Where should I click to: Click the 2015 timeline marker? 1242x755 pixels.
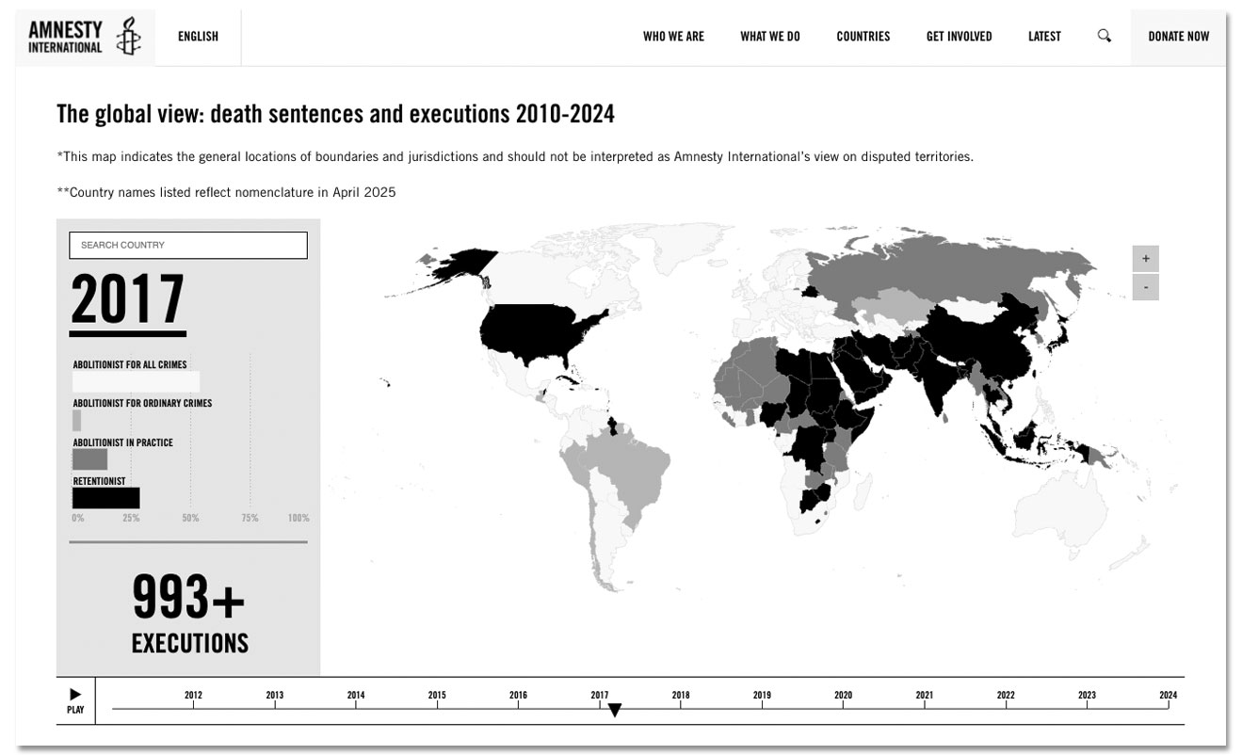click(x=437, y=698)
